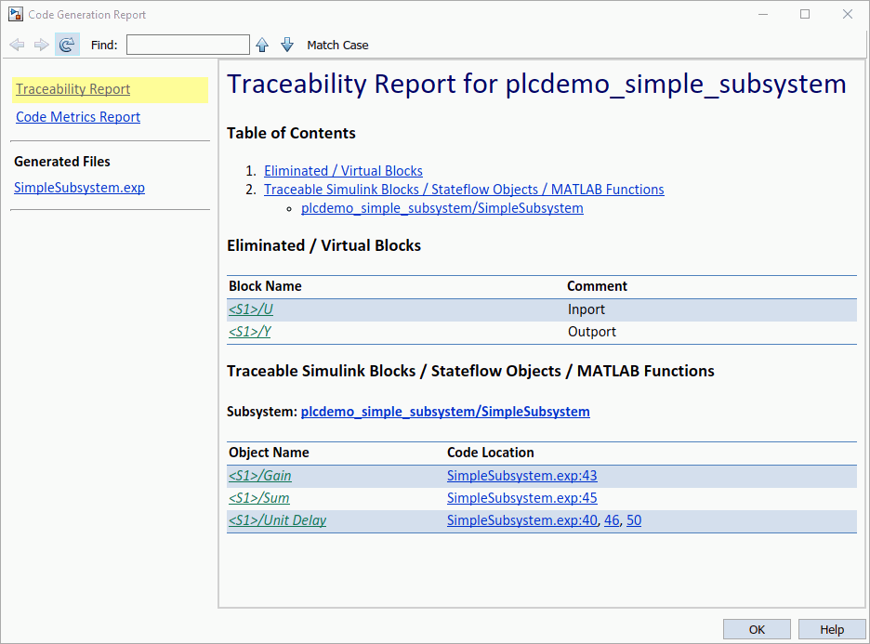Open code location SimpleSubsystem.exp:45

pyautogui.click(x=521, y=498)
